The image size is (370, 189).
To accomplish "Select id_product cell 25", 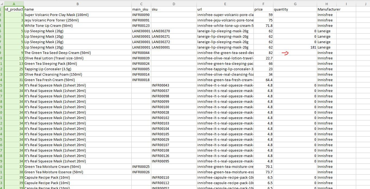I will click(x=14, y=69).
